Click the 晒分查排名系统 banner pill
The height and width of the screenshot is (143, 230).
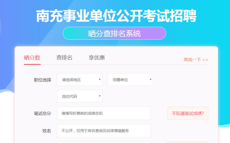click(x=114, y=33)
